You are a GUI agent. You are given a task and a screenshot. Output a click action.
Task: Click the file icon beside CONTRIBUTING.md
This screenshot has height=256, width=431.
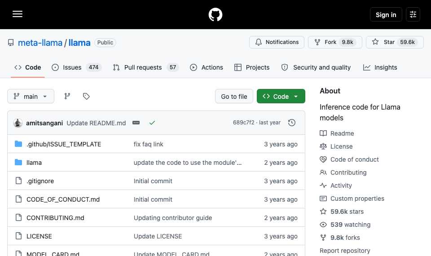click(x=18, y=217)
